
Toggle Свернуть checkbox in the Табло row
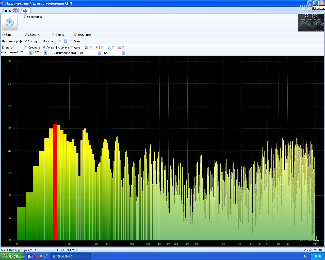[26, 35]
